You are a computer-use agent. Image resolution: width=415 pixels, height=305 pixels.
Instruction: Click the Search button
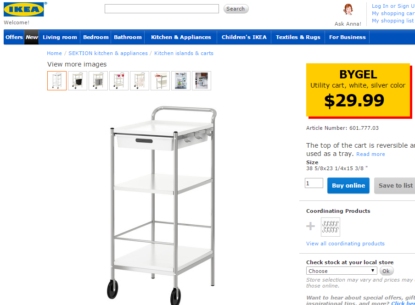click(x=236, y=9)
